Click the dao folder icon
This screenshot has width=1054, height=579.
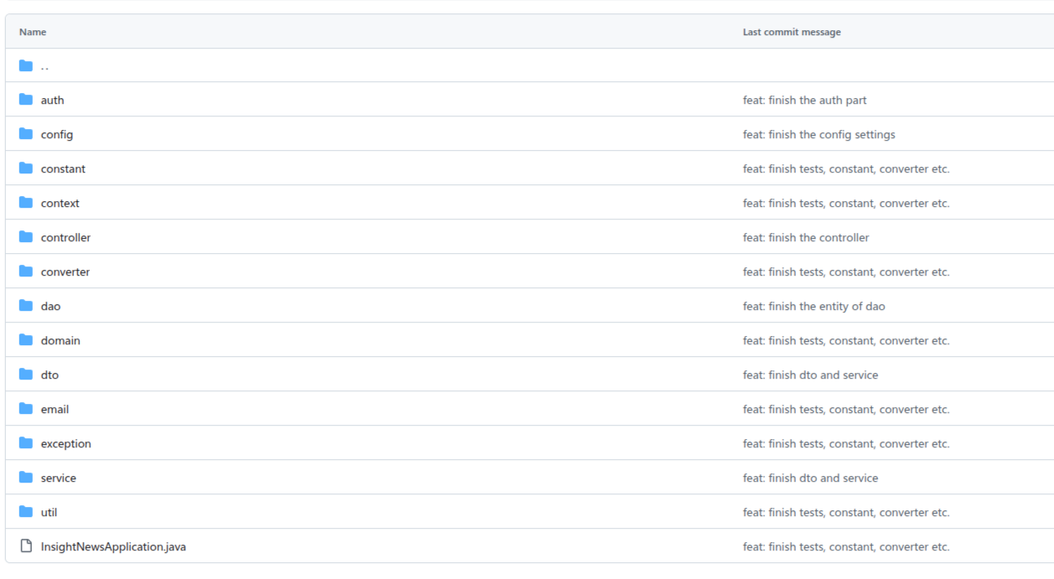coord(26,306)
